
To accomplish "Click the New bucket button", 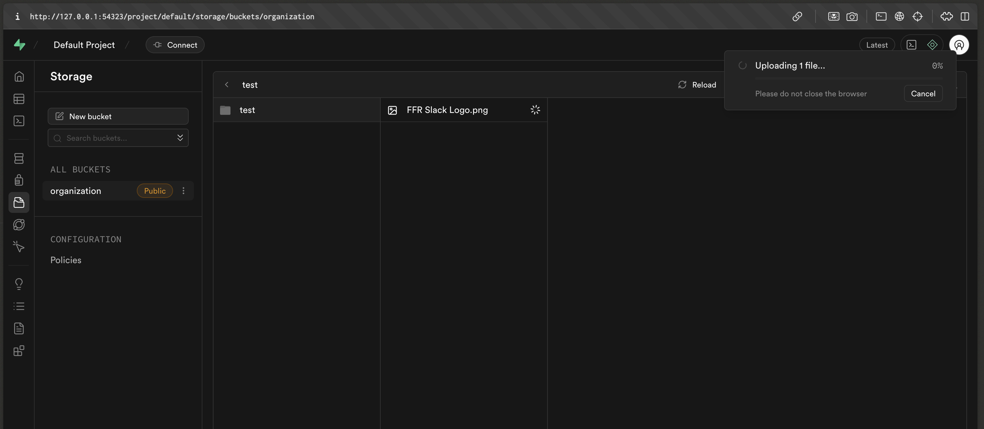I will (x=118, y=116).
